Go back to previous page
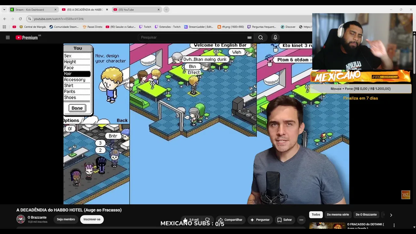 pyautogui.click(x=5, y=19)
